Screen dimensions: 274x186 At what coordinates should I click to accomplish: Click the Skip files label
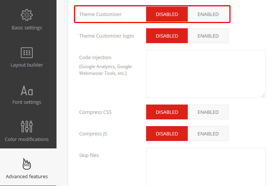pyautogui.click(x=89, y=155)
